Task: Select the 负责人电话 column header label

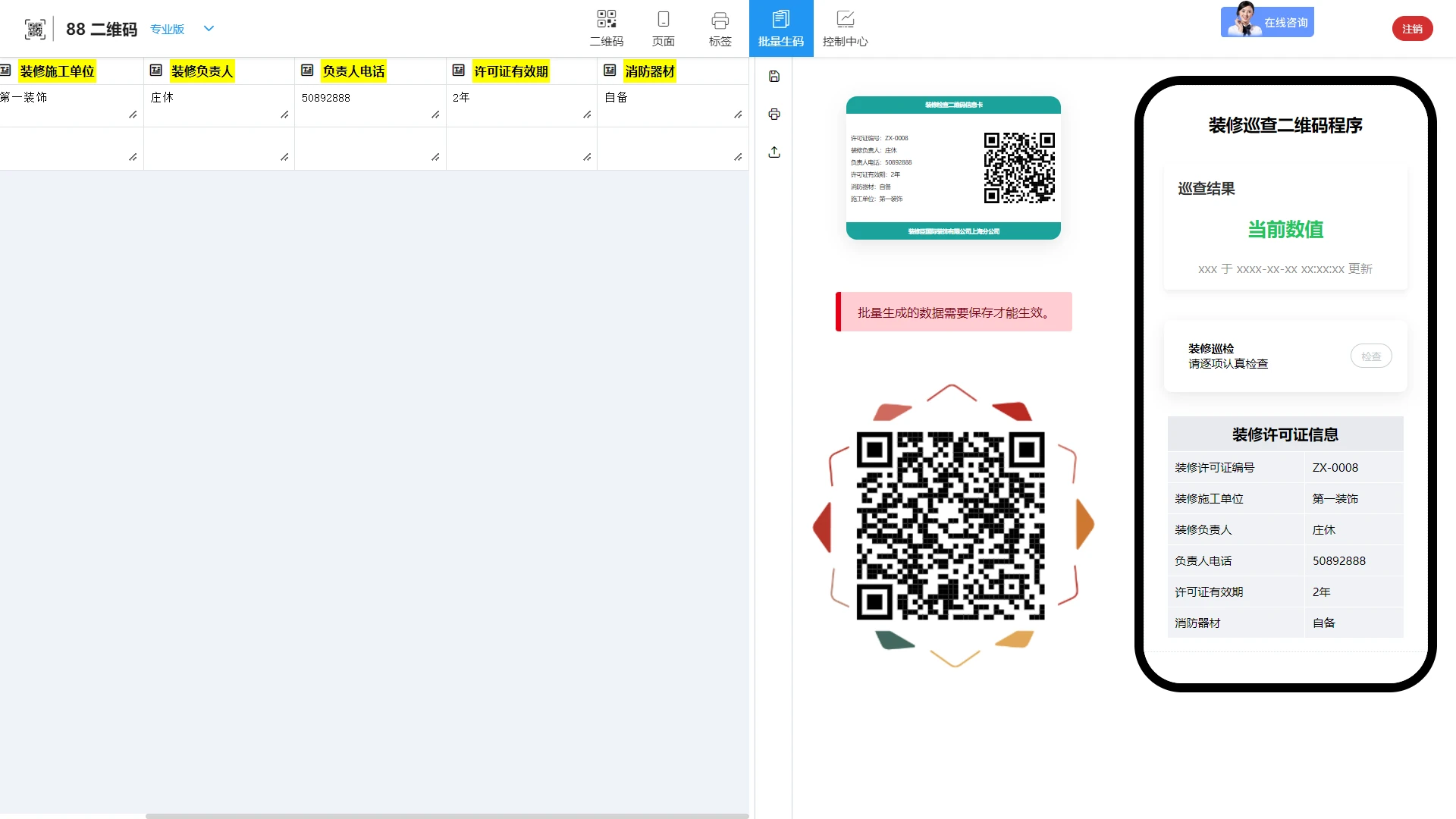Action: (353, 71)
